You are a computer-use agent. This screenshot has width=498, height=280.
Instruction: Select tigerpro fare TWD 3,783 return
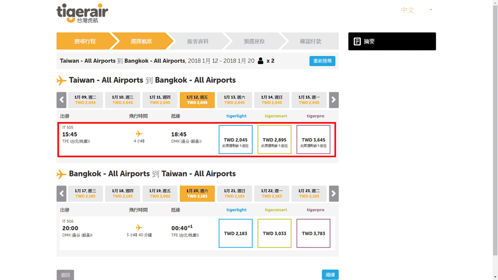pyautogui.click(x=314, y=234)
